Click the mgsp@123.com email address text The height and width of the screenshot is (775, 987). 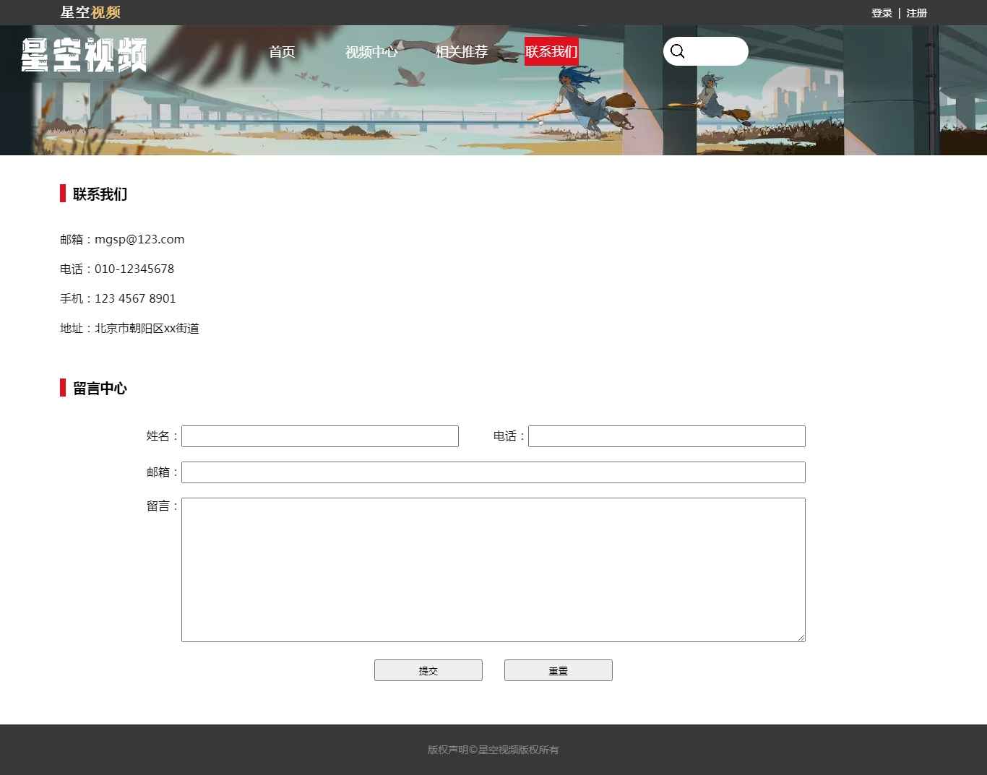(139, 239)
